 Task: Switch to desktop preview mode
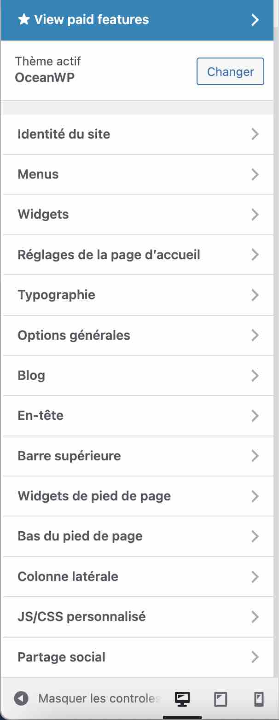click(182, 698)
